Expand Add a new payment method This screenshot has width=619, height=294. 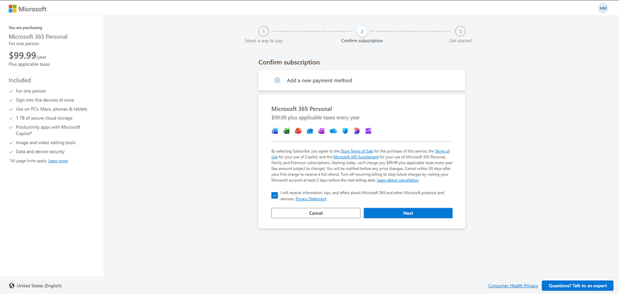tap(319, 81)
